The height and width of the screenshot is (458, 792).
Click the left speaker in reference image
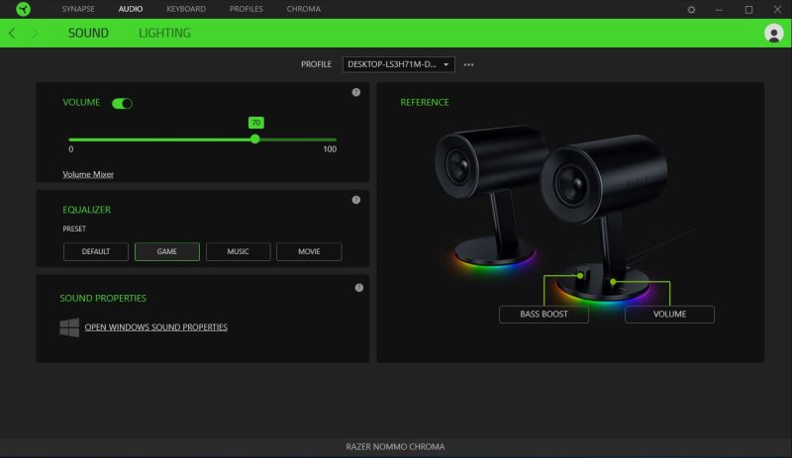click(490, 197)
